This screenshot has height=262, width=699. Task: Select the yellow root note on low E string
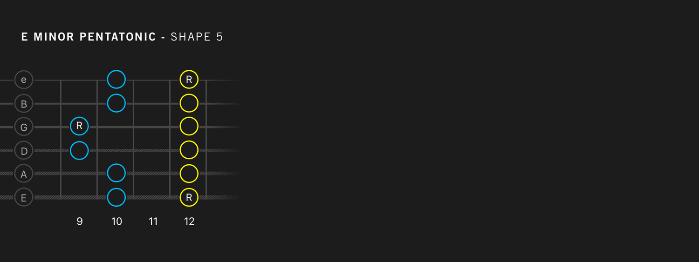tap(189, 197)
